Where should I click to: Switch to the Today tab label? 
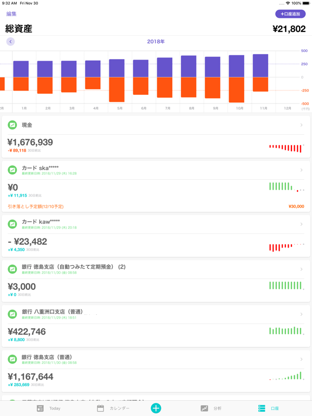click(x=55, y=408)
